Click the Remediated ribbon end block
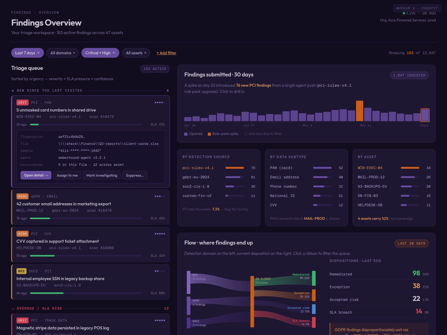447x335 pixels. (x=314, y=278)
